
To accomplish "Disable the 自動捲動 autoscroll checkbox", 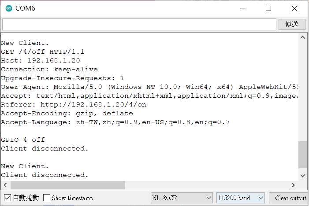I will (7, 198).
